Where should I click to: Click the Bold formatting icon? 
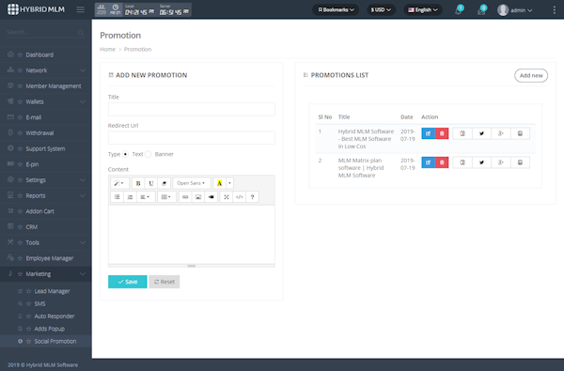tap(138, 183)
